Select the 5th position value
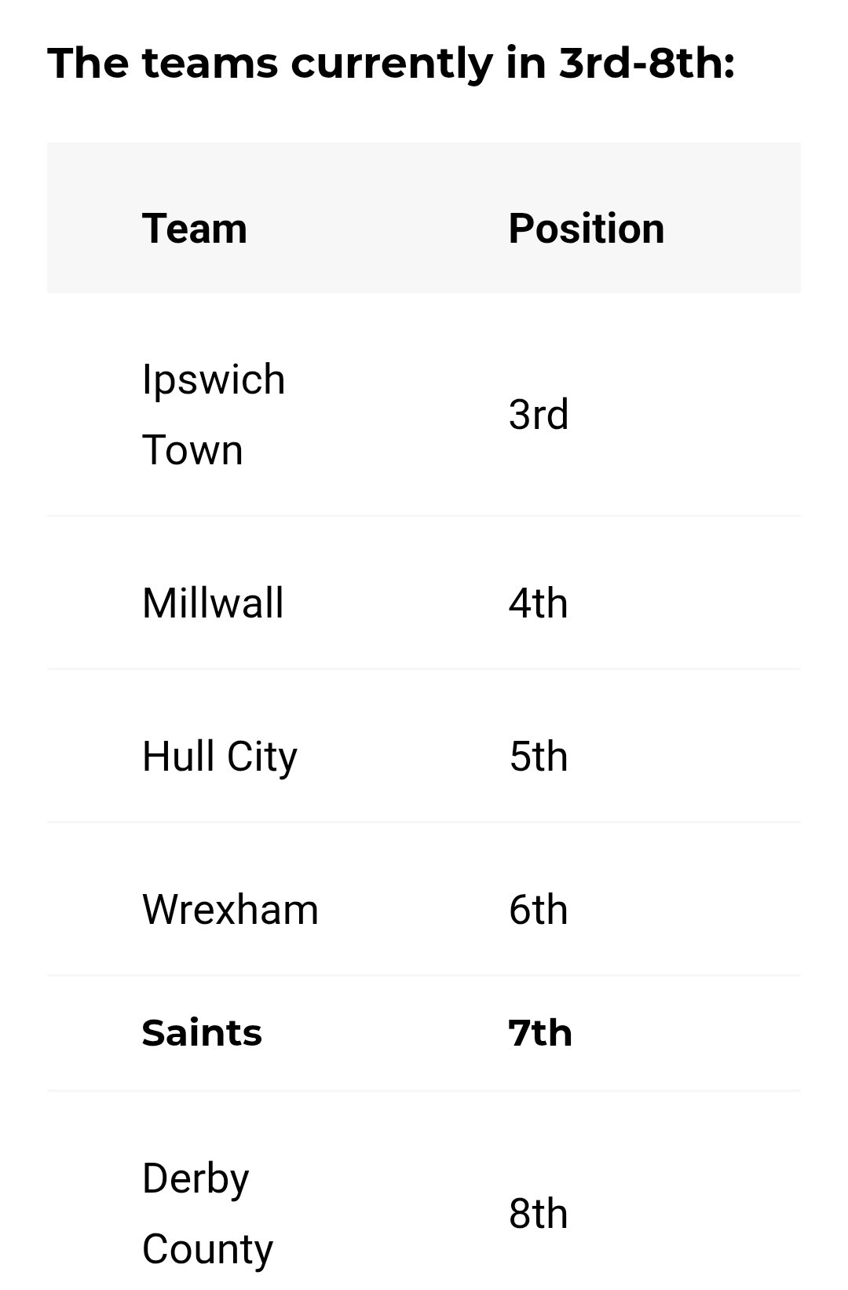Screen dimensions: 848x1290 (538, 757)
